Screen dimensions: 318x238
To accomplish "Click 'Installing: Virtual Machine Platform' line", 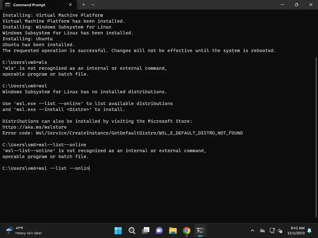I will pyautogui.click(x=53, y=15).
